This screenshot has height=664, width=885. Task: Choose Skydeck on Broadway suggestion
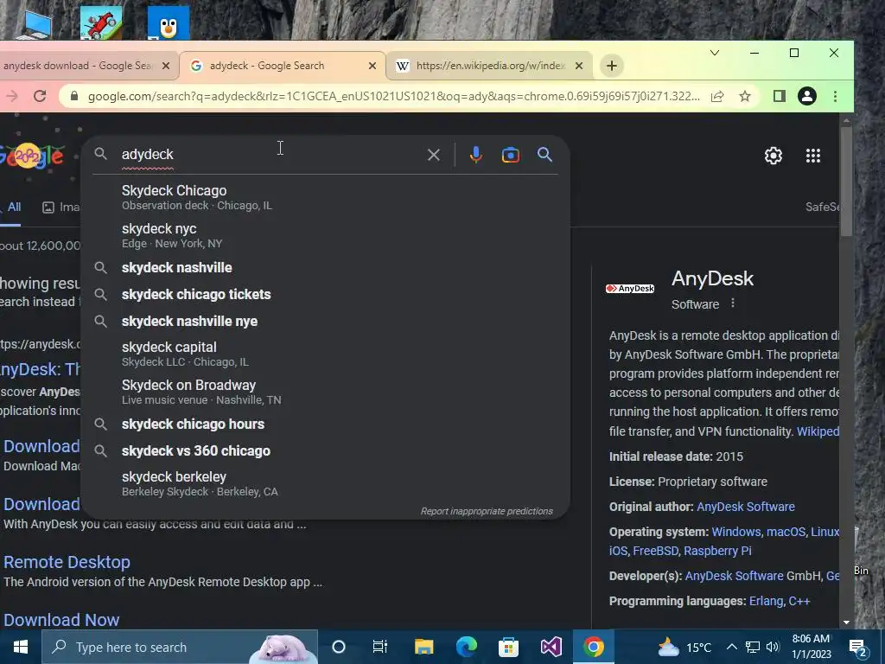pos(325,392)
